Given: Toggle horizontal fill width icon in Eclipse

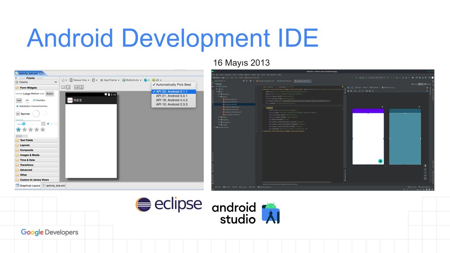Looking at the screenshot, I should point(76,87).
